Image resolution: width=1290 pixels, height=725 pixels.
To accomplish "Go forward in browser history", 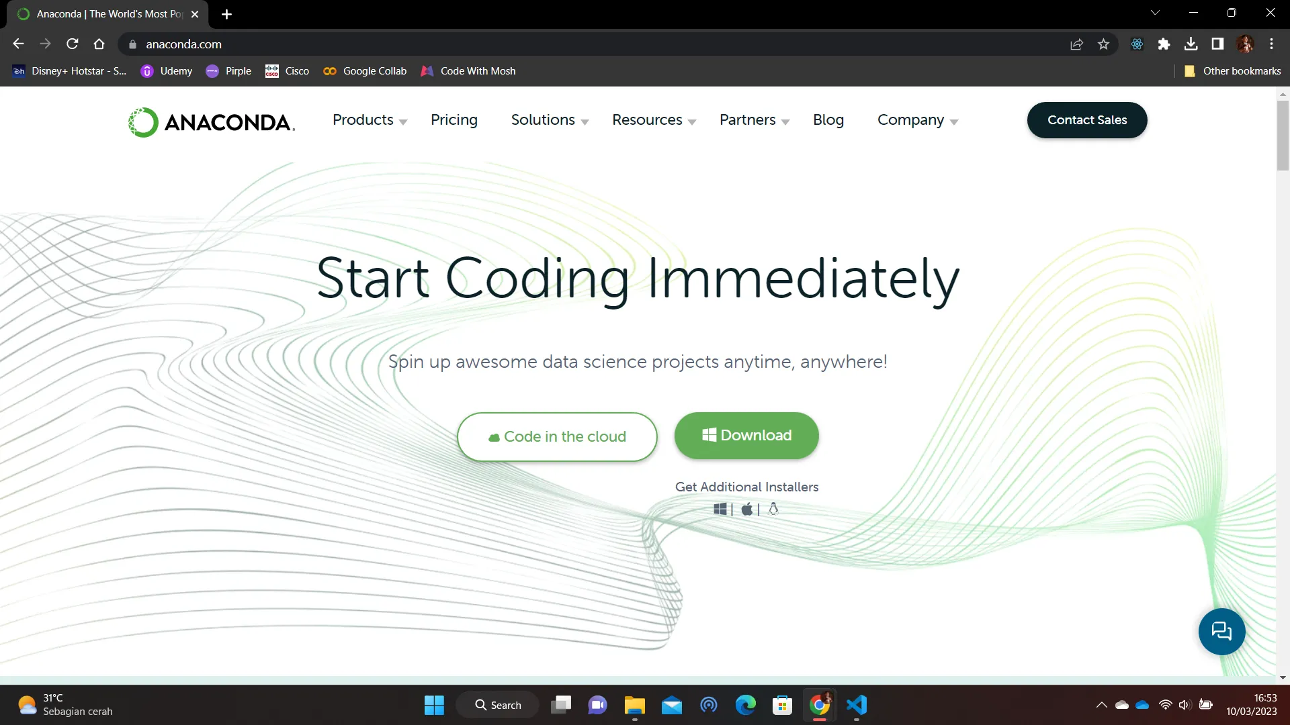I will (45, 44).
